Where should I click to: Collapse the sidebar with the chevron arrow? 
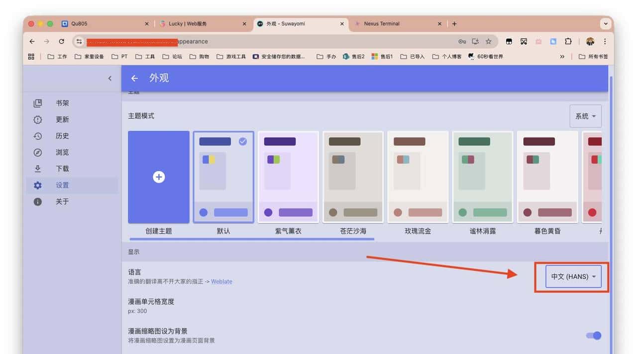(x=110, y=78)
